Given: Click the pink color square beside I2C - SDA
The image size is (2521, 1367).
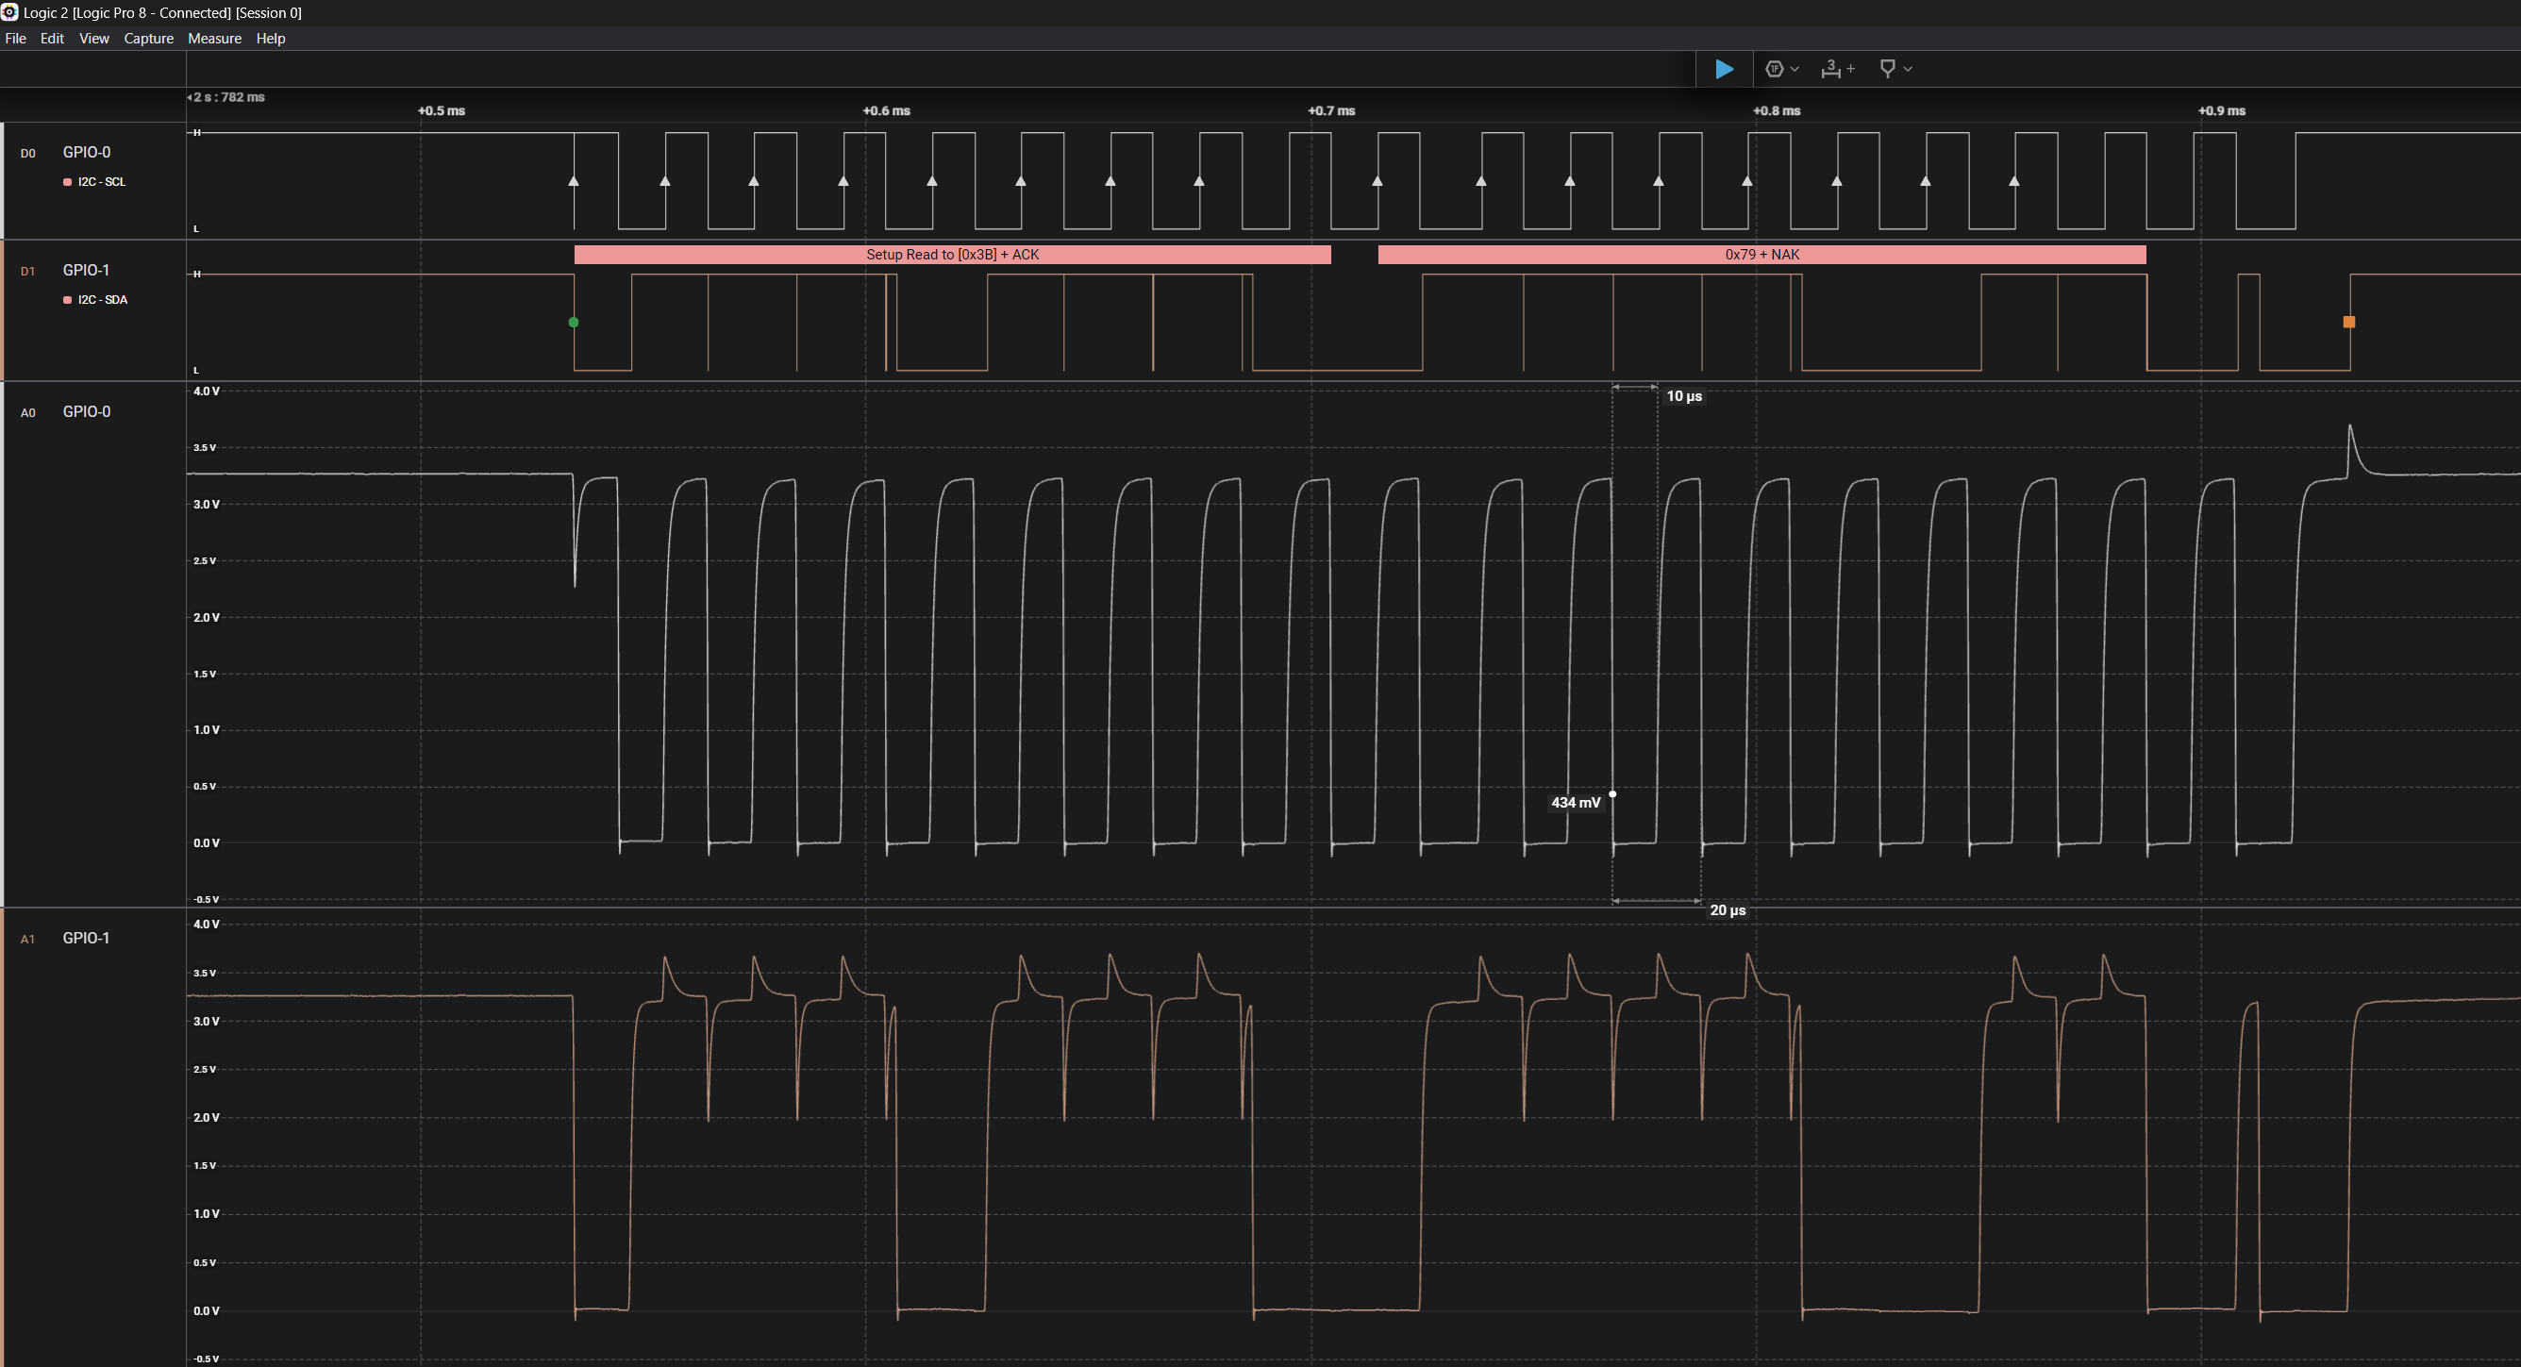Looking at the screenshot, I should [x=68, y=300].
